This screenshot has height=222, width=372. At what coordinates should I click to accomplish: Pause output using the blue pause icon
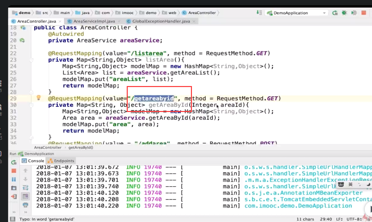14,179
